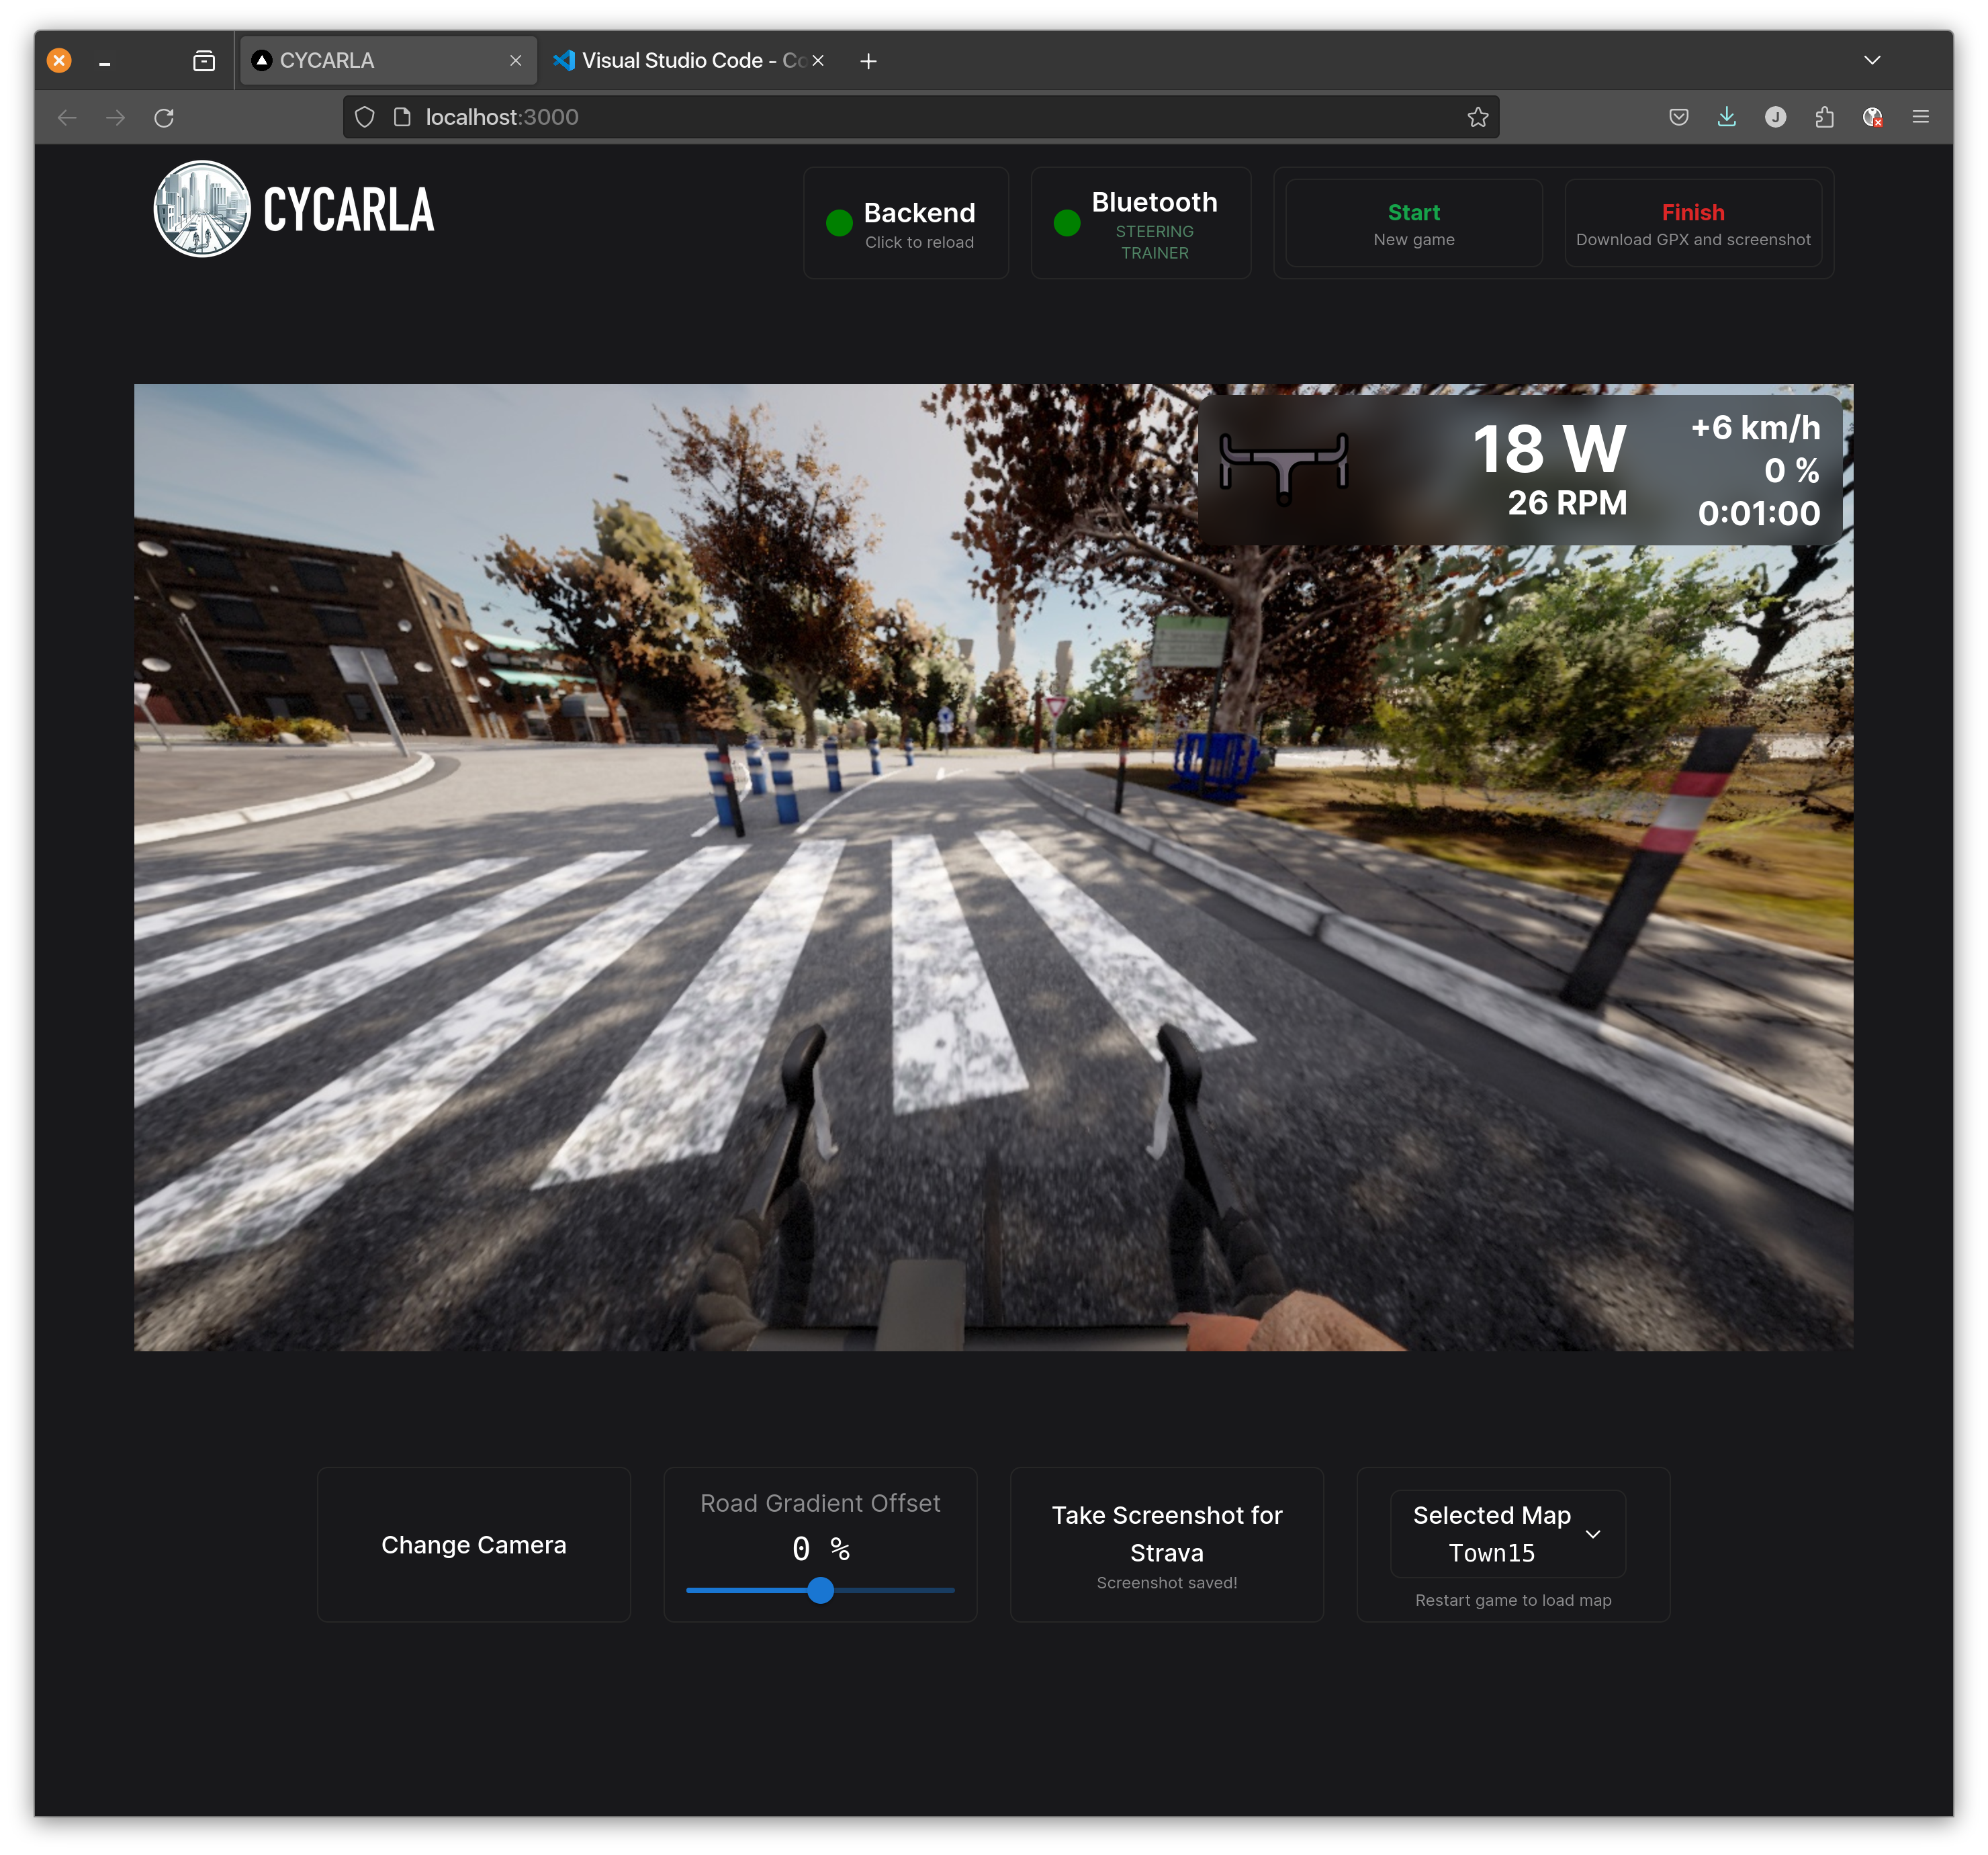
Task: Open the list all tabs chevron
Action: tap(1872, 60)
